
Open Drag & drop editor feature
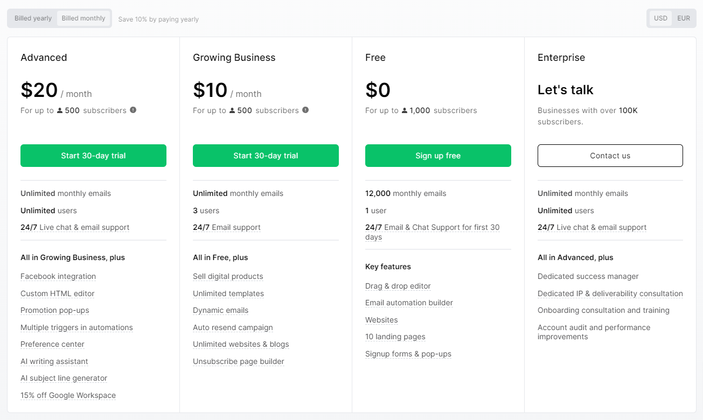(398, 286)
